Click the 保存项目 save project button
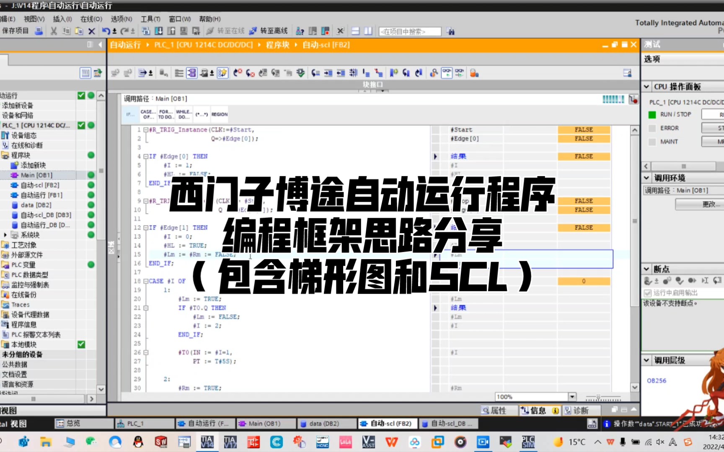The image size is (724, 452). click(15, 31)
